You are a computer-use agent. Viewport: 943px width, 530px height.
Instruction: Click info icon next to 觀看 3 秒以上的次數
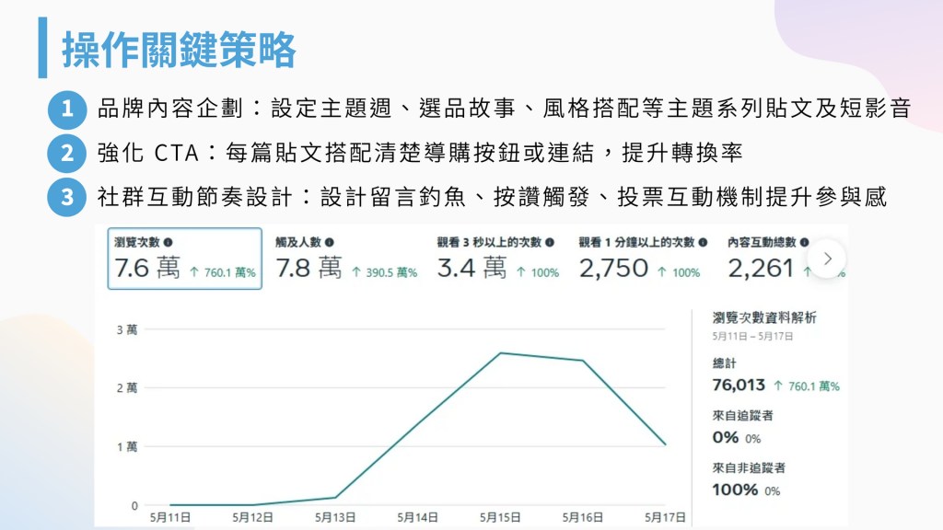(550, 242)
